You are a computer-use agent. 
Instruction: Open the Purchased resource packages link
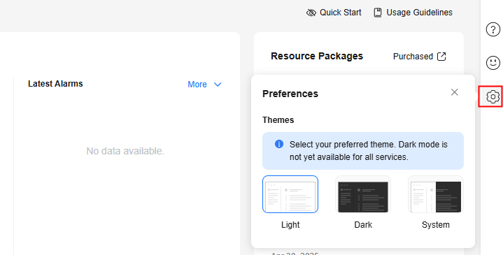(x=413, y=57)
